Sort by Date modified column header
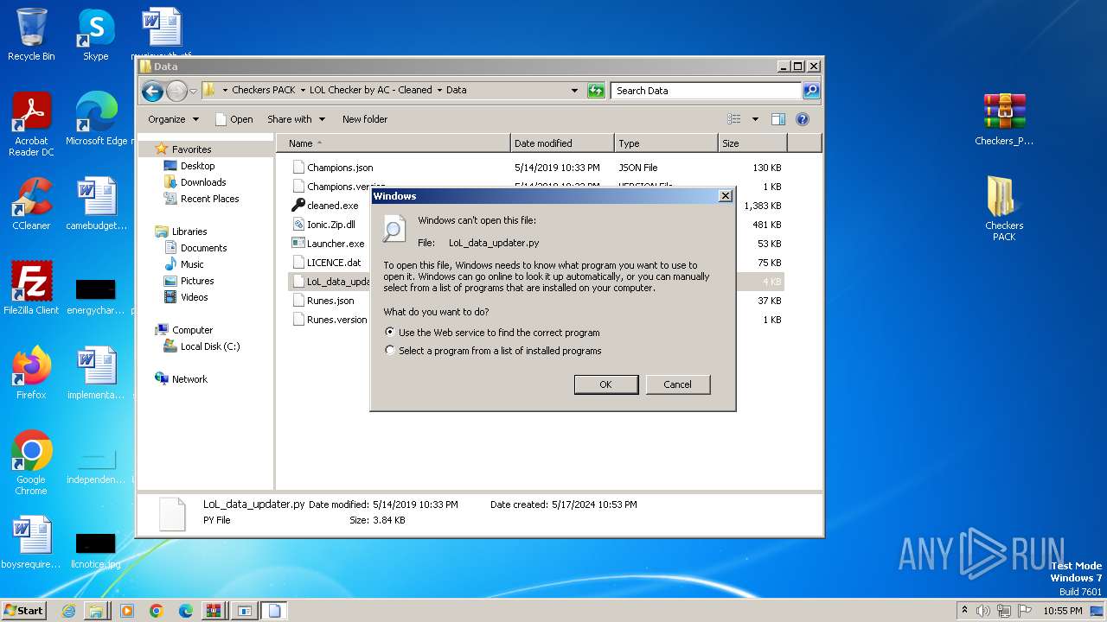The image size is (1107, 622). [562, 143]
